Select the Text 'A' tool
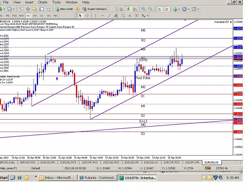Image resolution: width=250 pixels, height=187 pixels. point(130,16)
